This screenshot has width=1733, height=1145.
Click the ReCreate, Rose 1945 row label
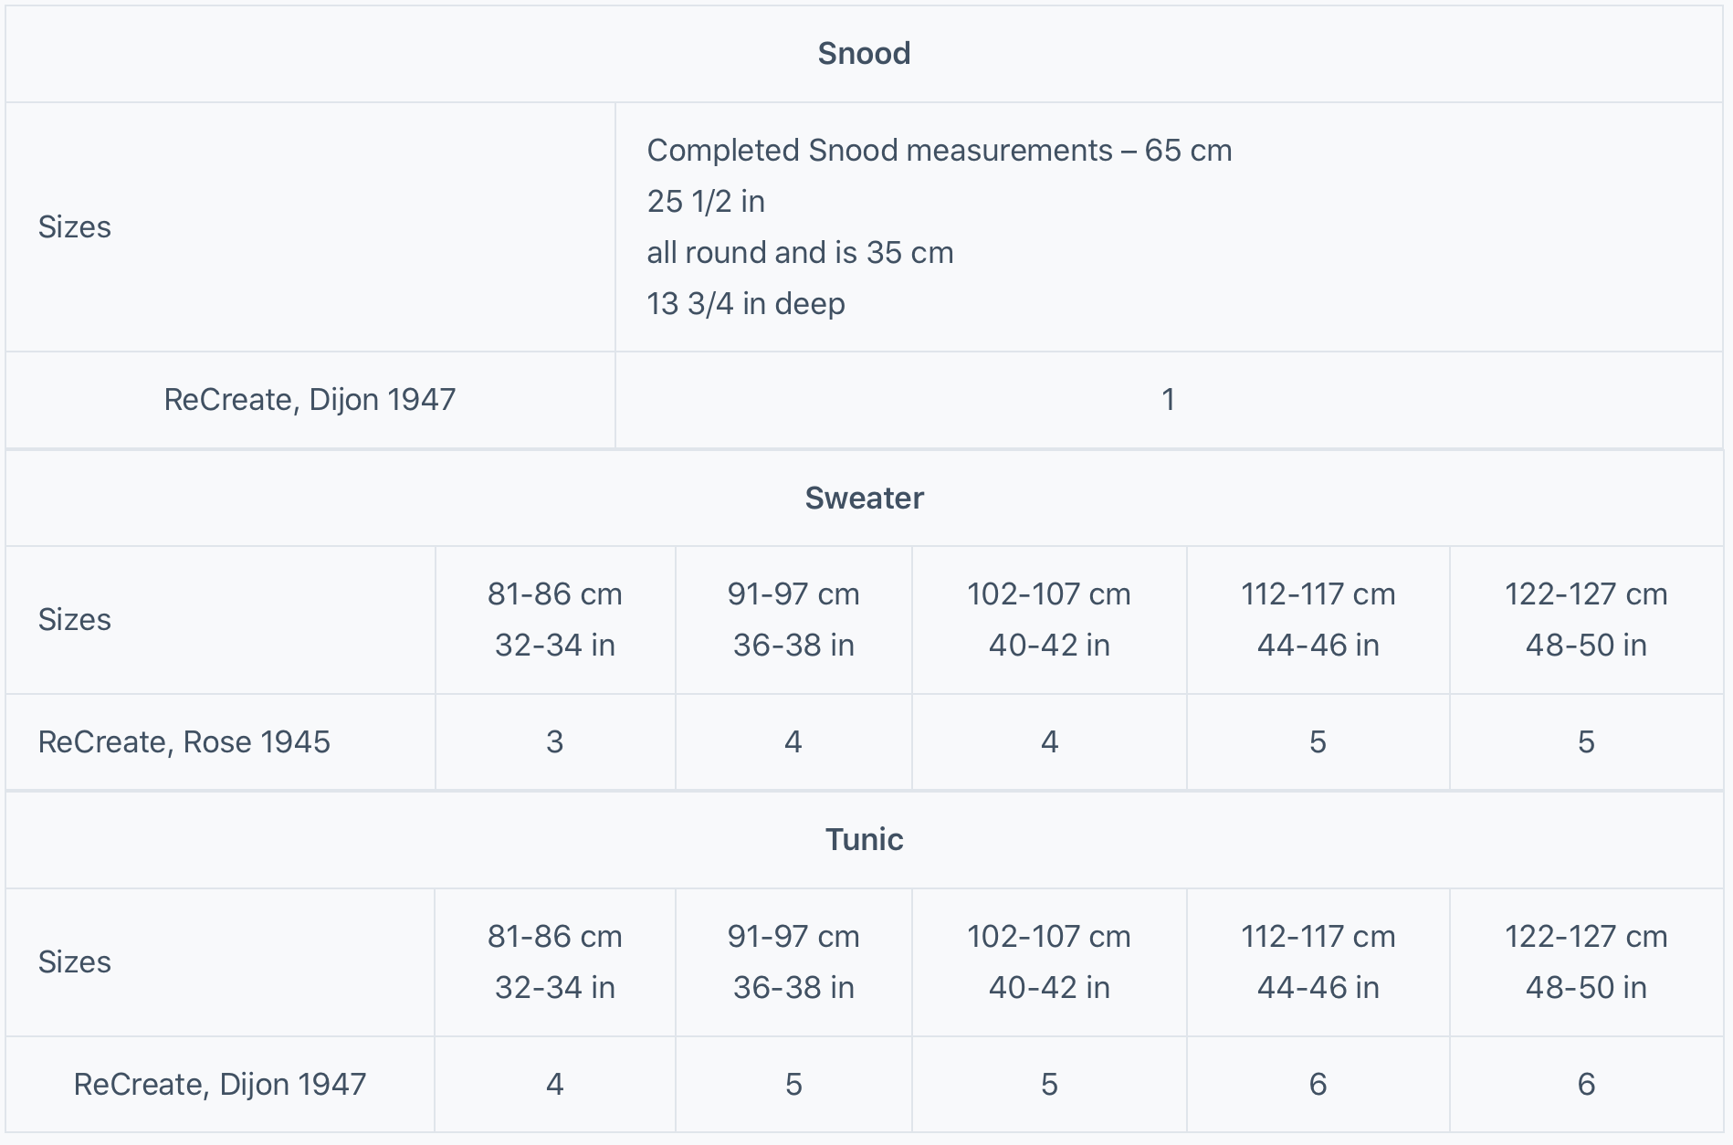(184, 742)
